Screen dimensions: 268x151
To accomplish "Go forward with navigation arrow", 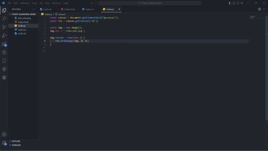I will [x=96, y=3].
